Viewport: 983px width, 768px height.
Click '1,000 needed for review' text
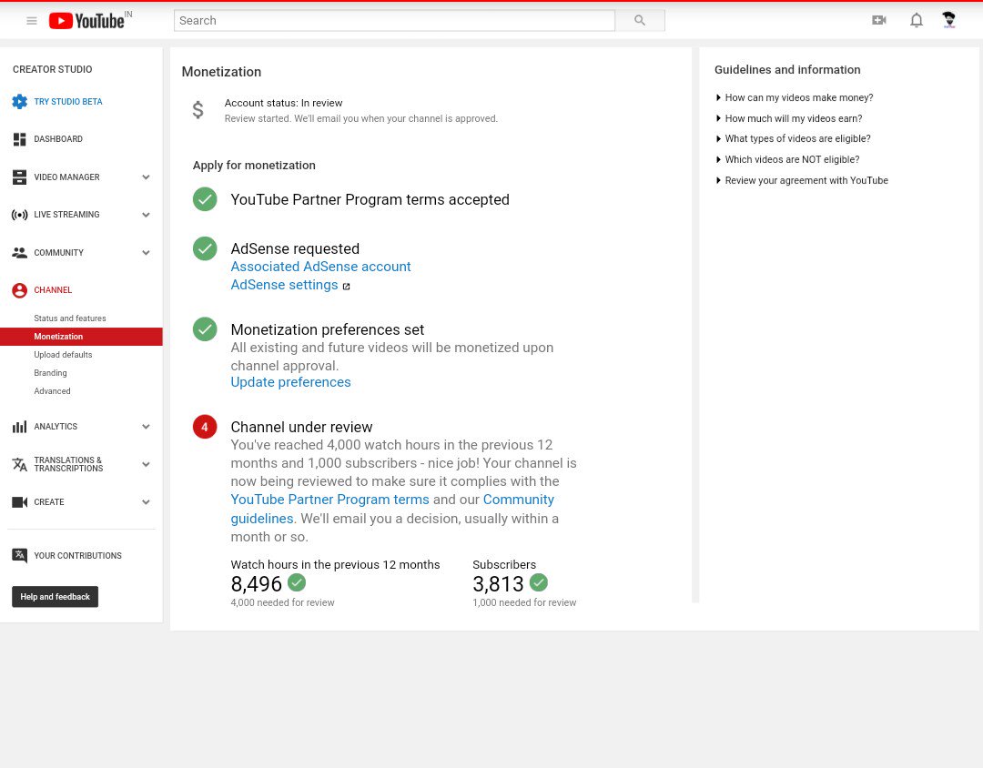click(x=524, y=602)
